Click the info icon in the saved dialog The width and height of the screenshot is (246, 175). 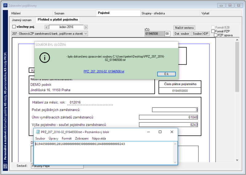[45, 58]
